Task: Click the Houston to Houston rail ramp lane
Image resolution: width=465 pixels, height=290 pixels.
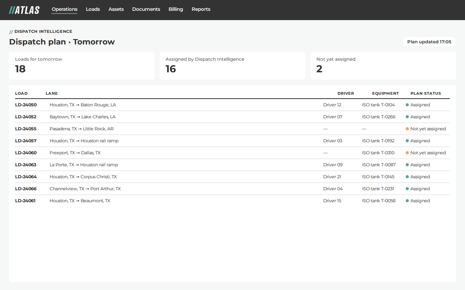Action: coord(84,141)
